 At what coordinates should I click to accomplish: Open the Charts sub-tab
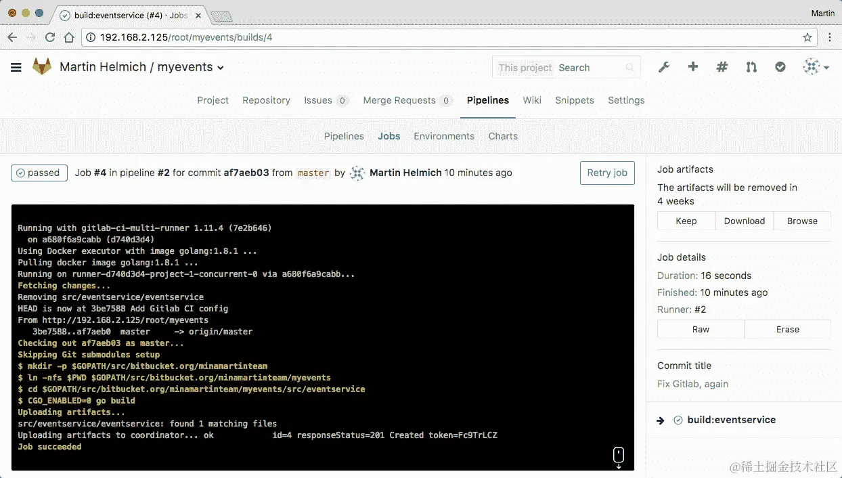(x=503, y=136)
